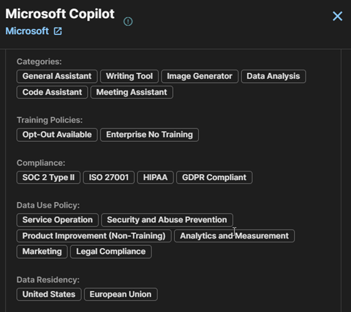Close the Microsoft Copilot details panel

tap(338, 16)
